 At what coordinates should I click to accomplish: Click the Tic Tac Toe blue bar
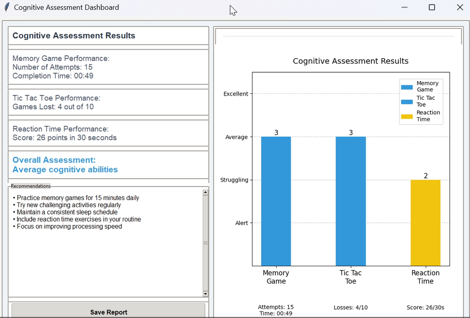(351, 201)
